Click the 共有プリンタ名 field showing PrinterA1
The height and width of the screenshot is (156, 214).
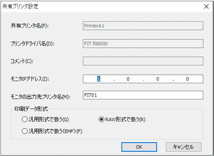(x=143, y=26)
